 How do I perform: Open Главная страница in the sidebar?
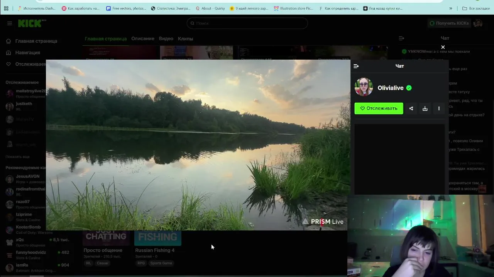(x=32, y=41)
